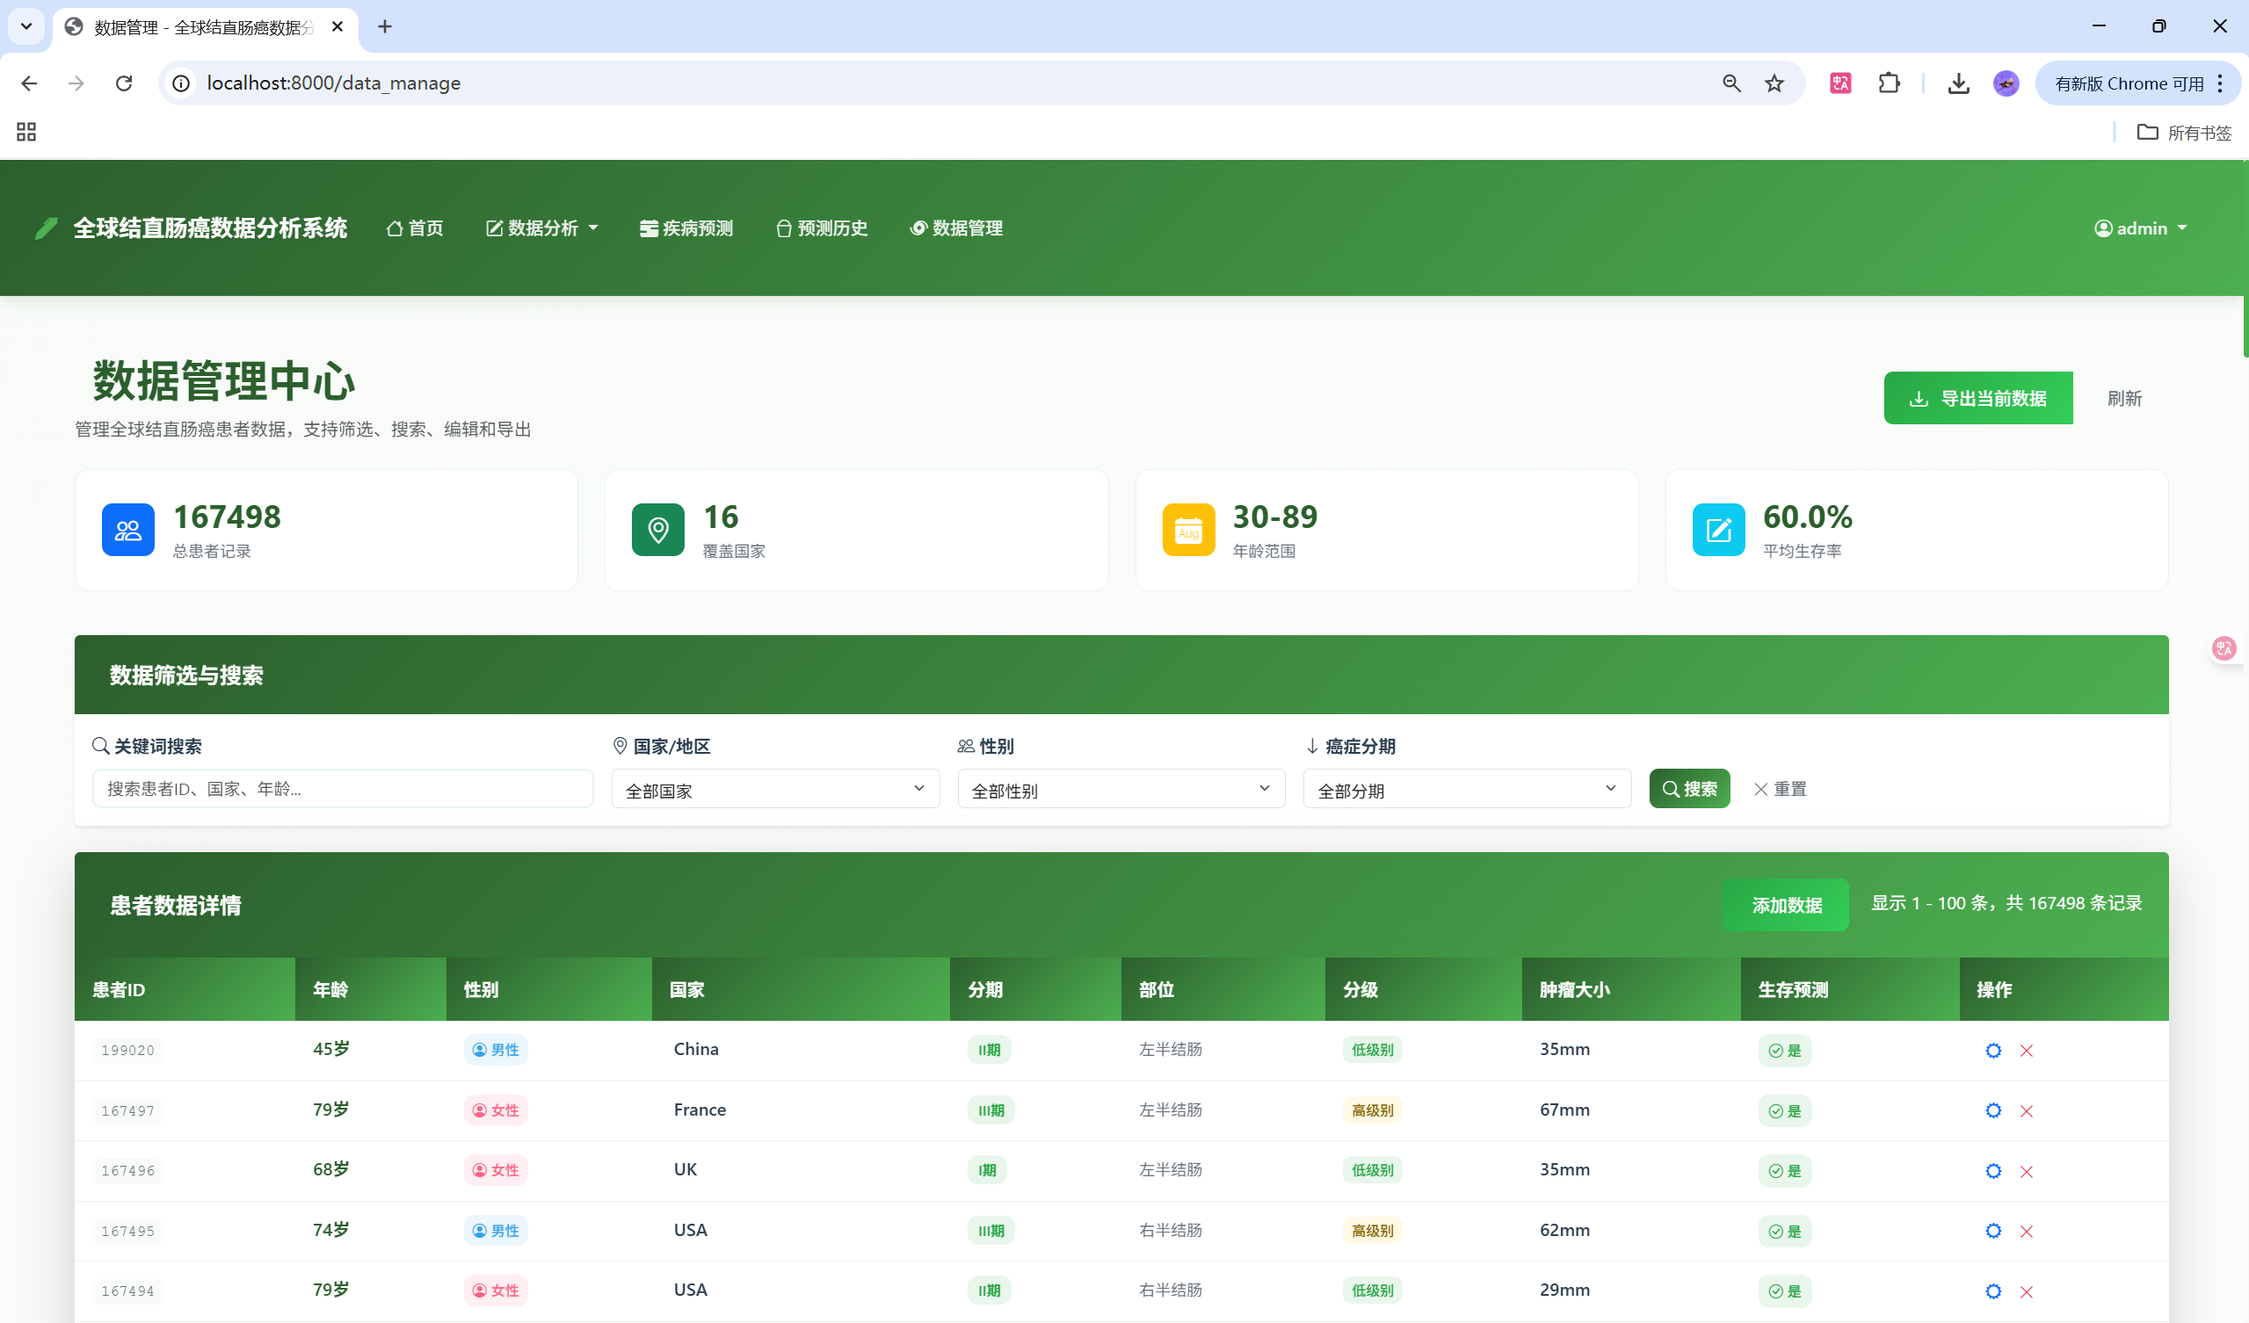This screenshot has height=1323, width=2249.
Task: Open the 数据分析 navigation menu
Action: [x=541, y=228]
